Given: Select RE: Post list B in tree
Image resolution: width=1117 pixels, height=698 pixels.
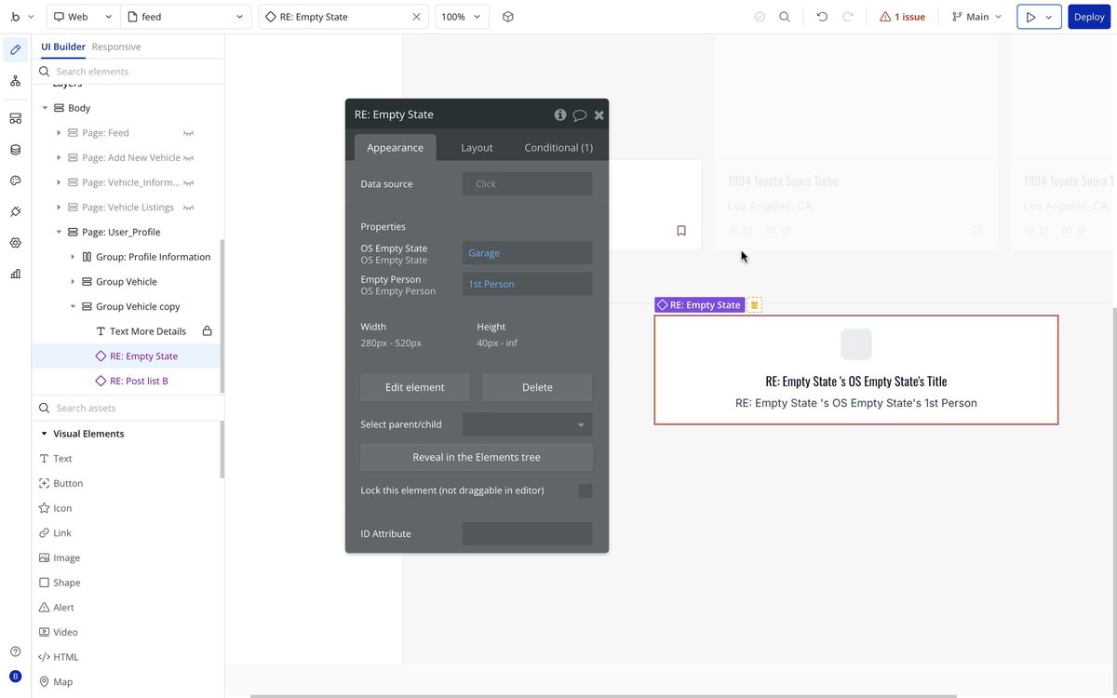Looking at the screenshot, I should pyautogui.click(x=139, y=381).
